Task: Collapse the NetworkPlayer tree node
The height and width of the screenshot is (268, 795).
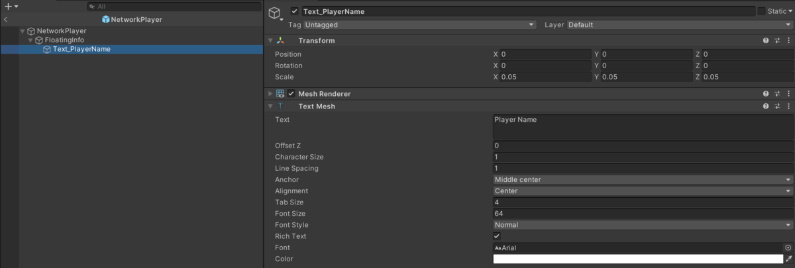Action: [x=23, y=31]
